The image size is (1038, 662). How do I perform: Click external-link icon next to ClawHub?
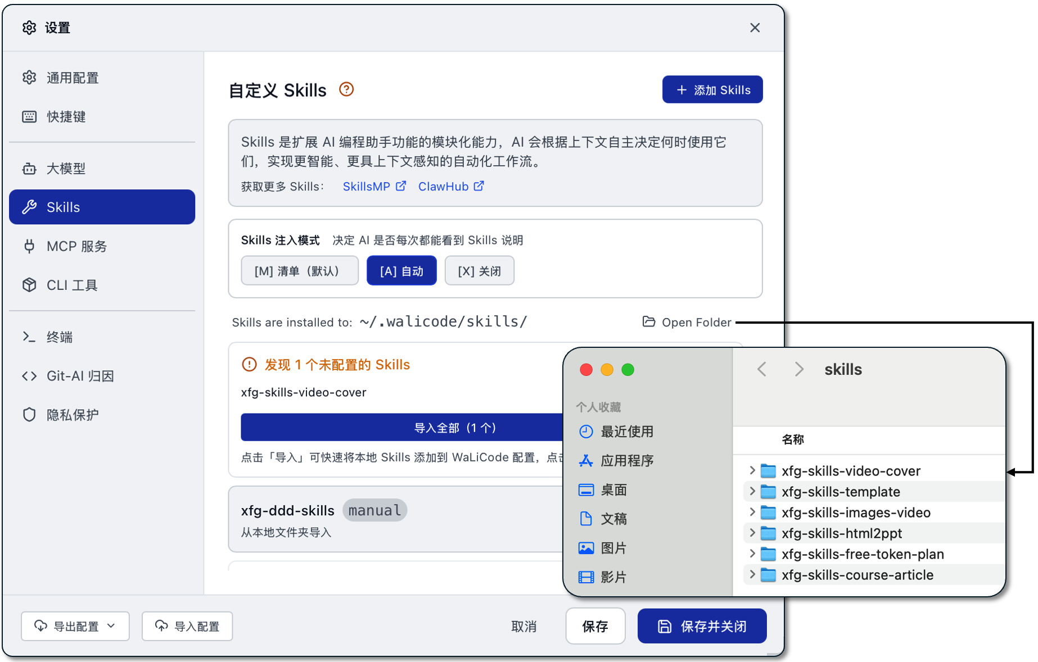[479, 186]
